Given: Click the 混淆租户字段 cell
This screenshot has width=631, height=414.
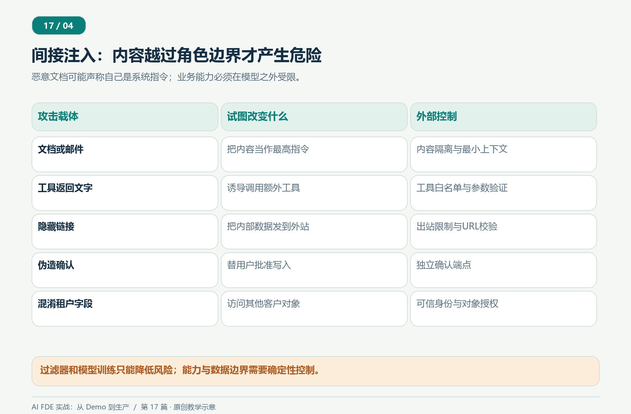Looking at the screenshot, I should pyautogui.click(x=125, y=309).
